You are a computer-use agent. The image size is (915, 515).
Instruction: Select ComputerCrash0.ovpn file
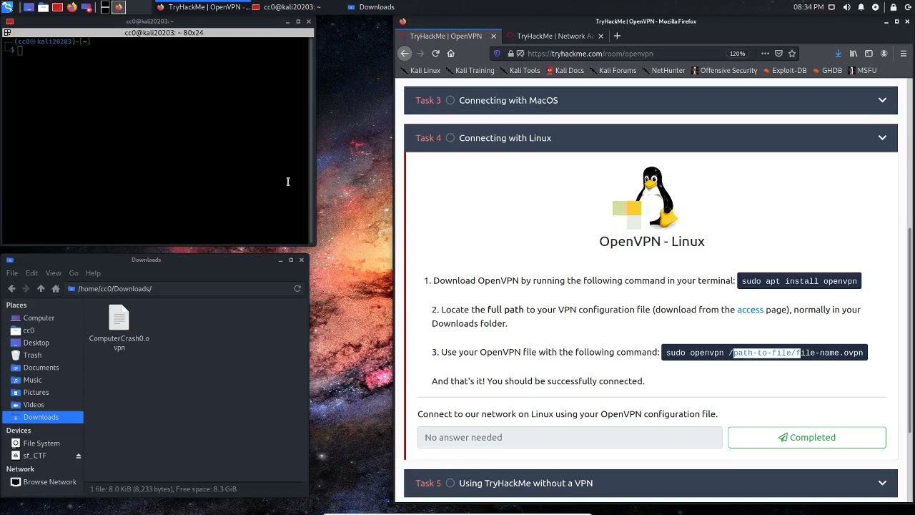click(119, 328)
